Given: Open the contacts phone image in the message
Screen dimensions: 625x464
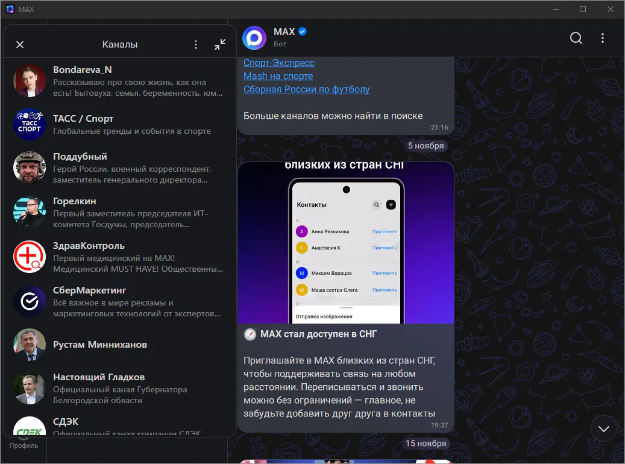Looking at the screenshot, I should point(346,243).
